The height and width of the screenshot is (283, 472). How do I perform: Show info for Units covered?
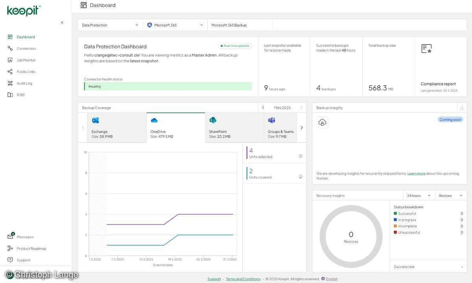pos(301,176)
